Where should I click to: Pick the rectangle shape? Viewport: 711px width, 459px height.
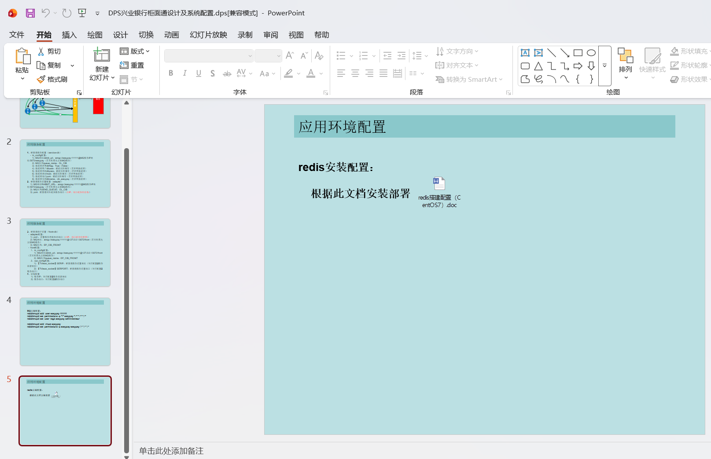(578, 53)
